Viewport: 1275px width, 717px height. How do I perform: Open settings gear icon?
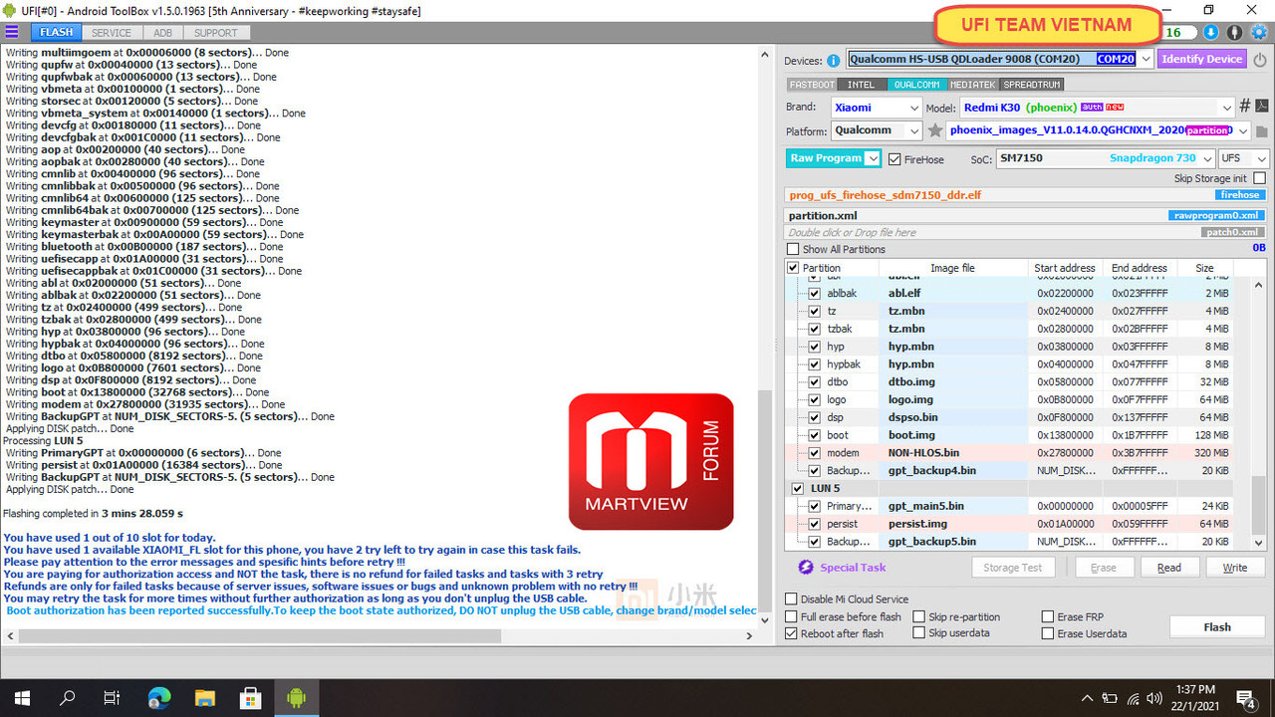(x=1259, y=32)
